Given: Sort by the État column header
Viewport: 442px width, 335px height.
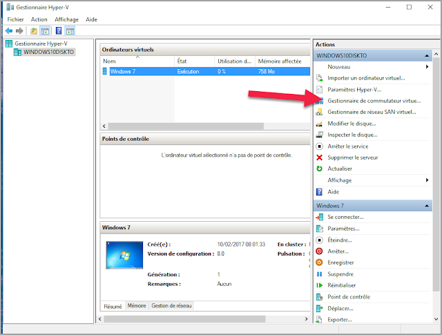Looking at the screenshot, I should pyautogui.click(x=195, y=61).
